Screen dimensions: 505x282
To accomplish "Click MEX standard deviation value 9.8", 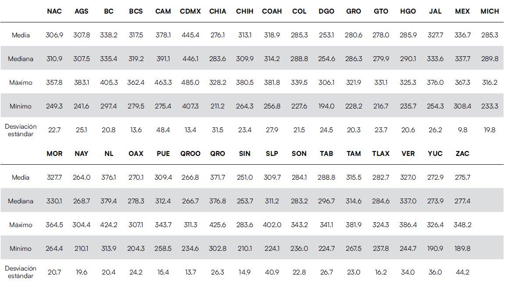I will [463, 130].
